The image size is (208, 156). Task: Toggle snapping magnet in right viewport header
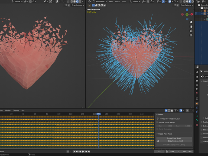click(x=148, y=1)
